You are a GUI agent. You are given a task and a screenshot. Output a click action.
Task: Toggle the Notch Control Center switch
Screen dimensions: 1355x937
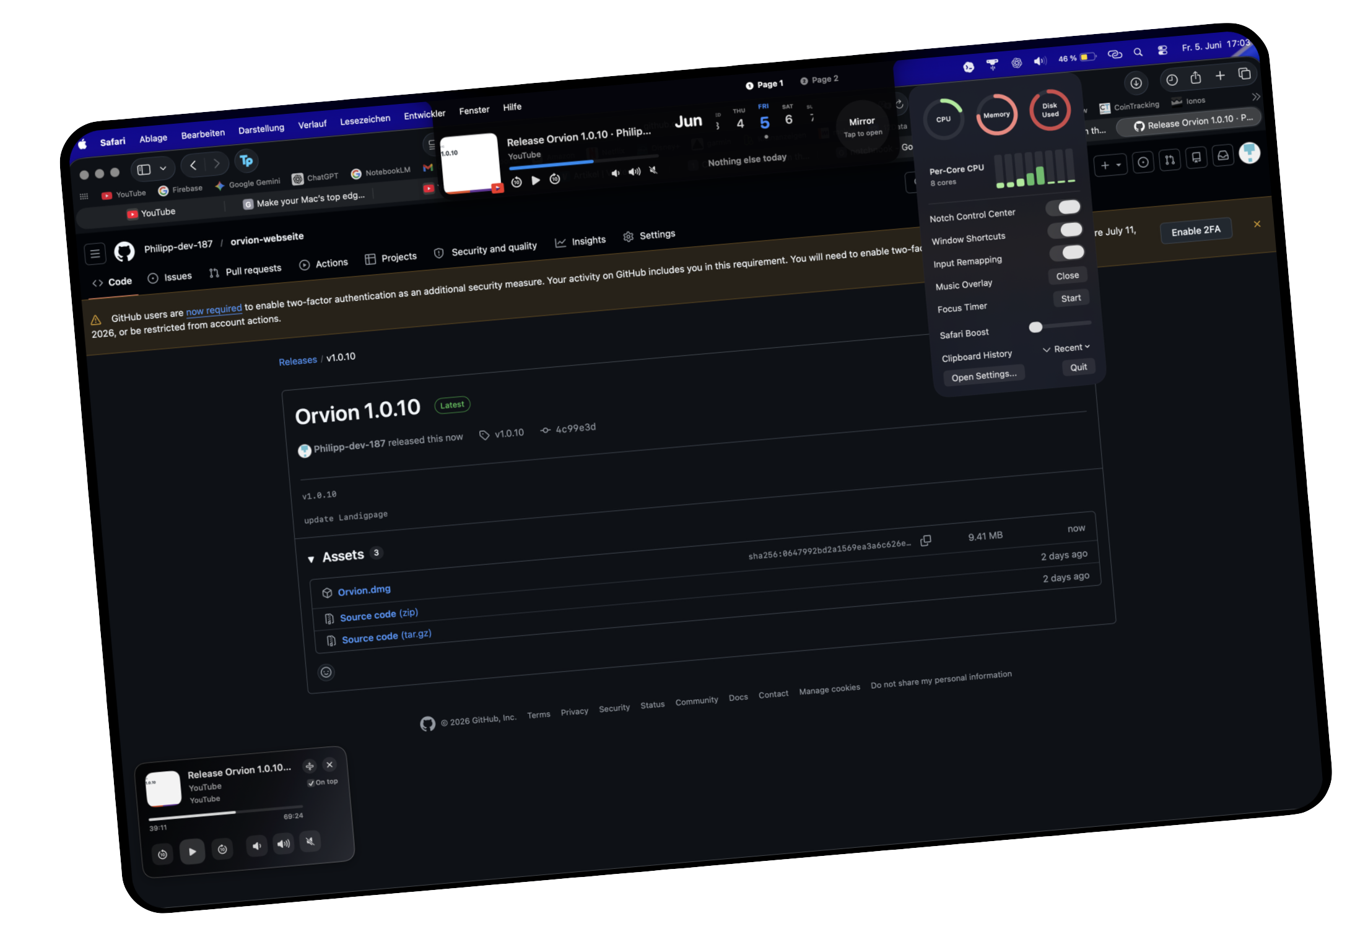coord(1063,207)
